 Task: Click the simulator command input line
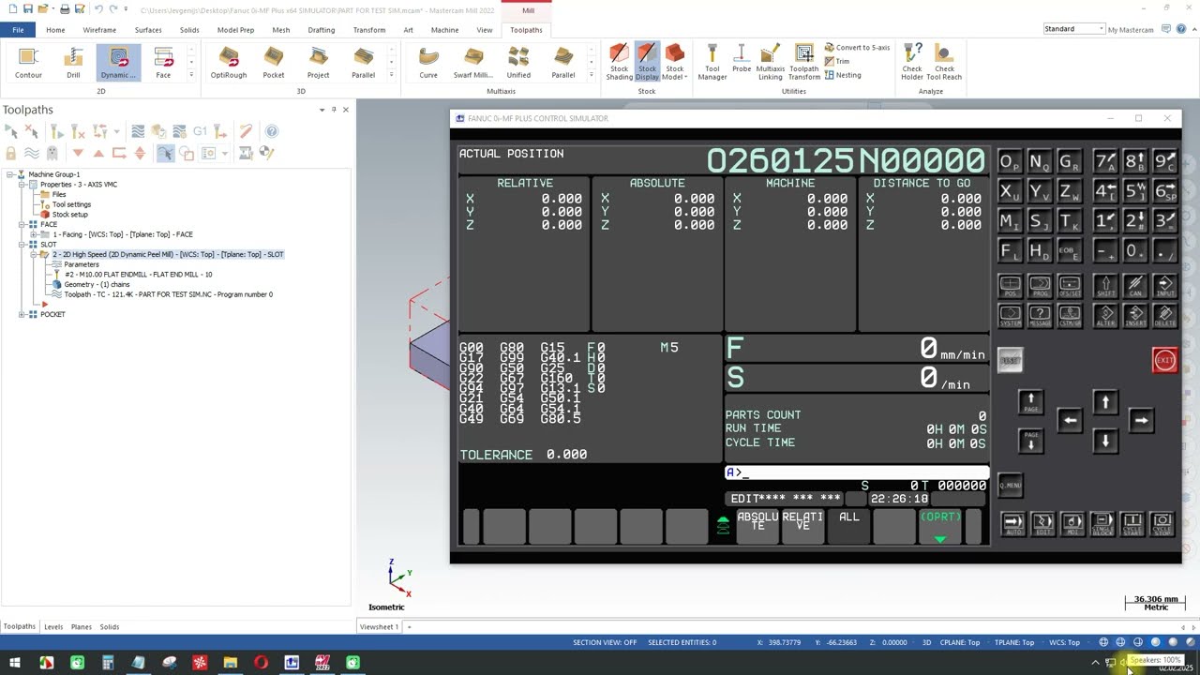tap(857, 472)
